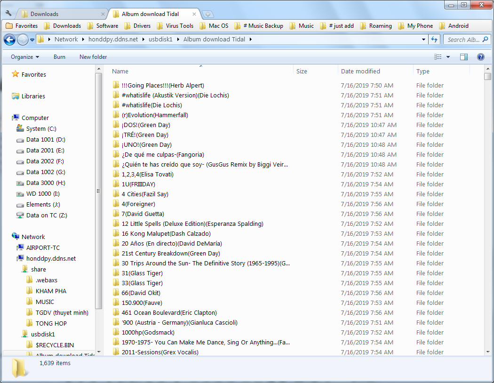Click folder icon of ¡DOS!(Green Day)
Screen dimensions: 494x383
[116, 125]
